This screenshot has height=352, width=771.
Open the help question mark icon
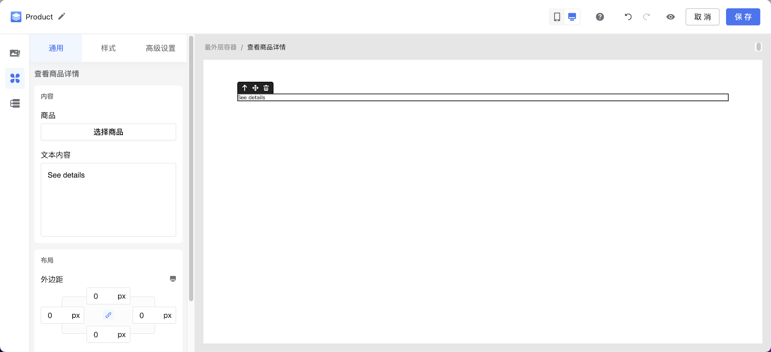[x=600, y=17]
